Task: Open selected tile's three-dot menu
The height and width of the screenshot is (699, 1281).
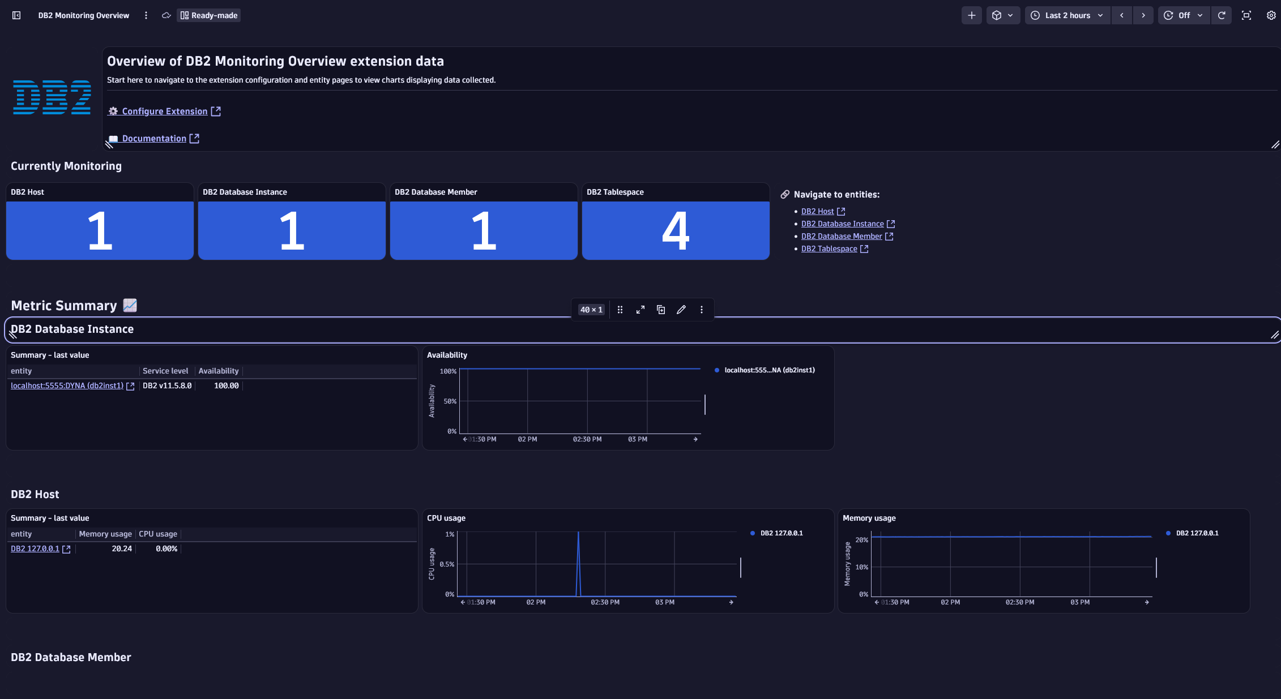Action: (x=702, y=310)
